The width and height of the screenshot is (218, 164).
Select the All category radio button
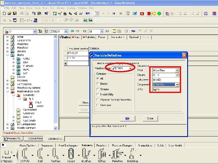pos(98,79)
